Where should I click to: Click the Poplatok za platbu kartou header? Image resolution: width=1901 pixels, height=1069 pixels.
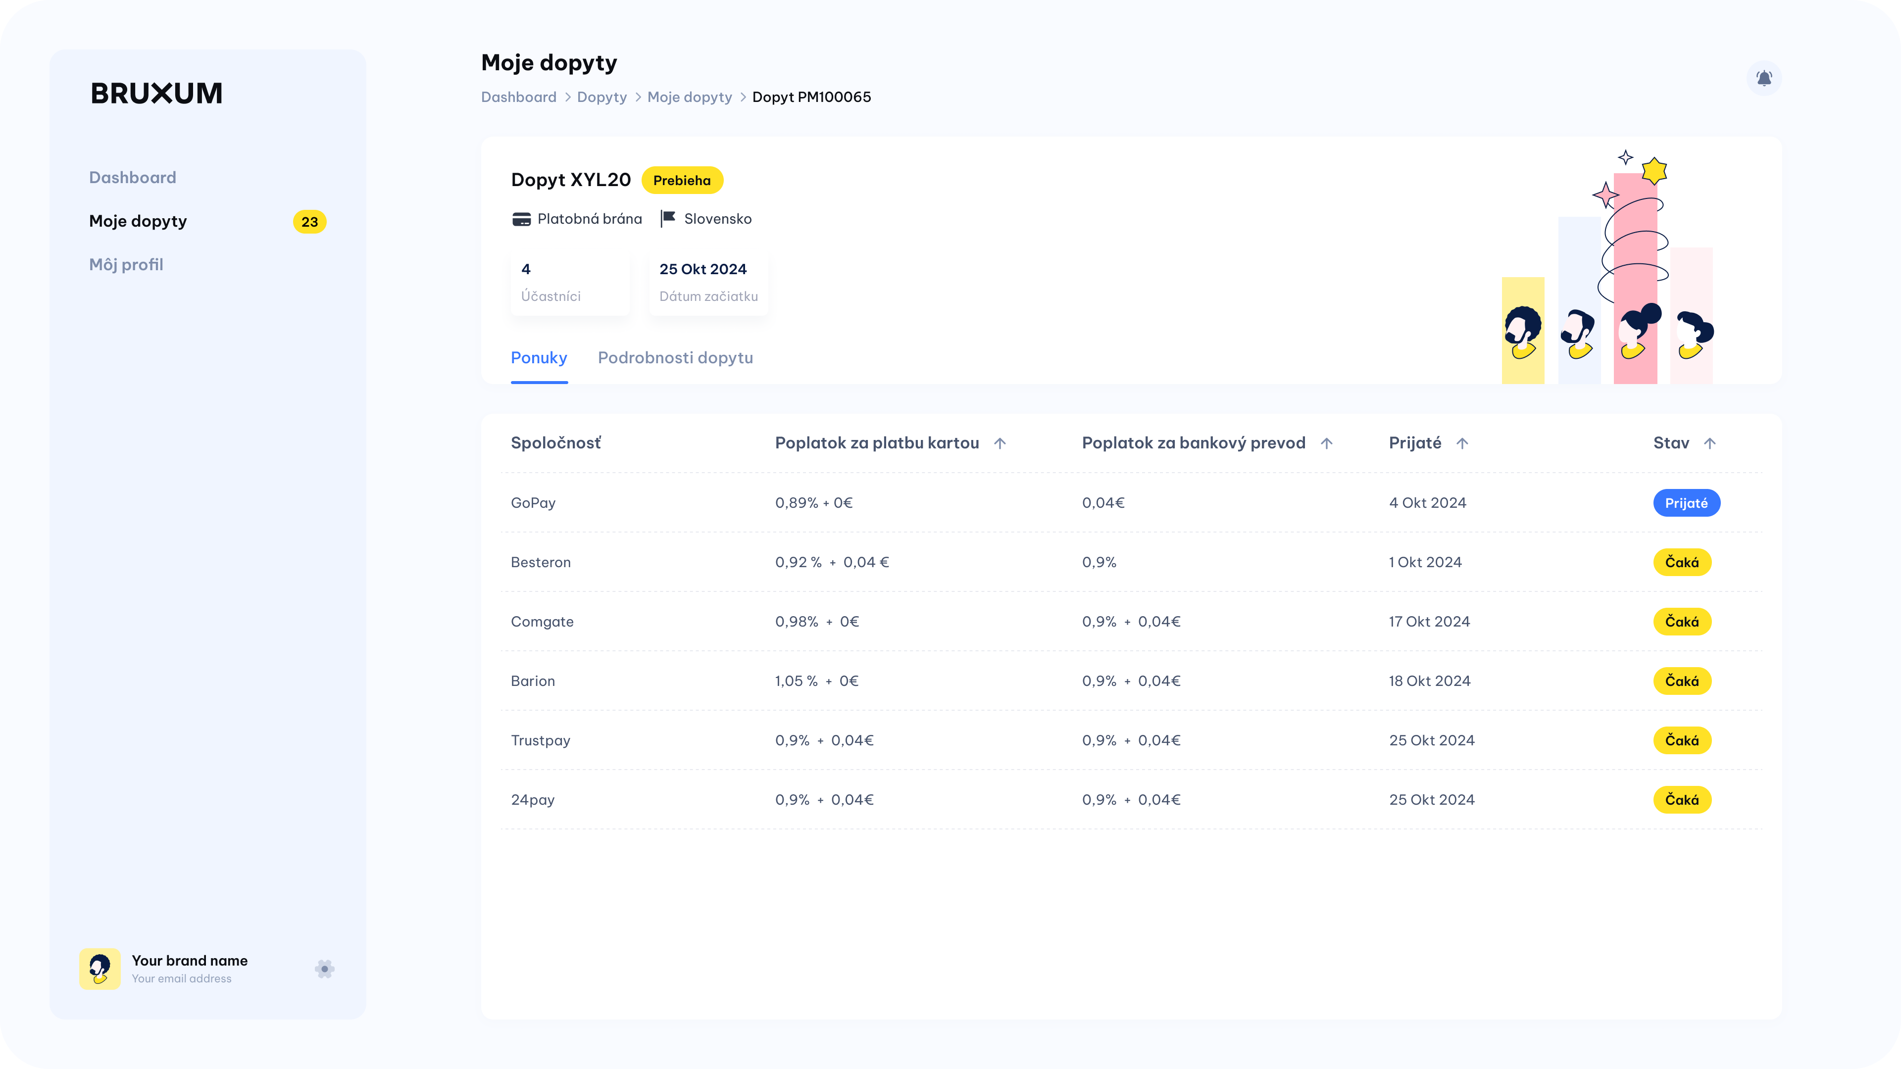pos(877,443)
